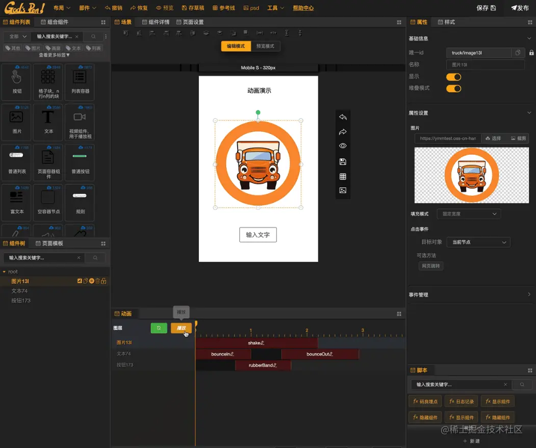536x448 pixels.
Task: Open the 目标对象 dropdown
Action: (x=478, y=242)
